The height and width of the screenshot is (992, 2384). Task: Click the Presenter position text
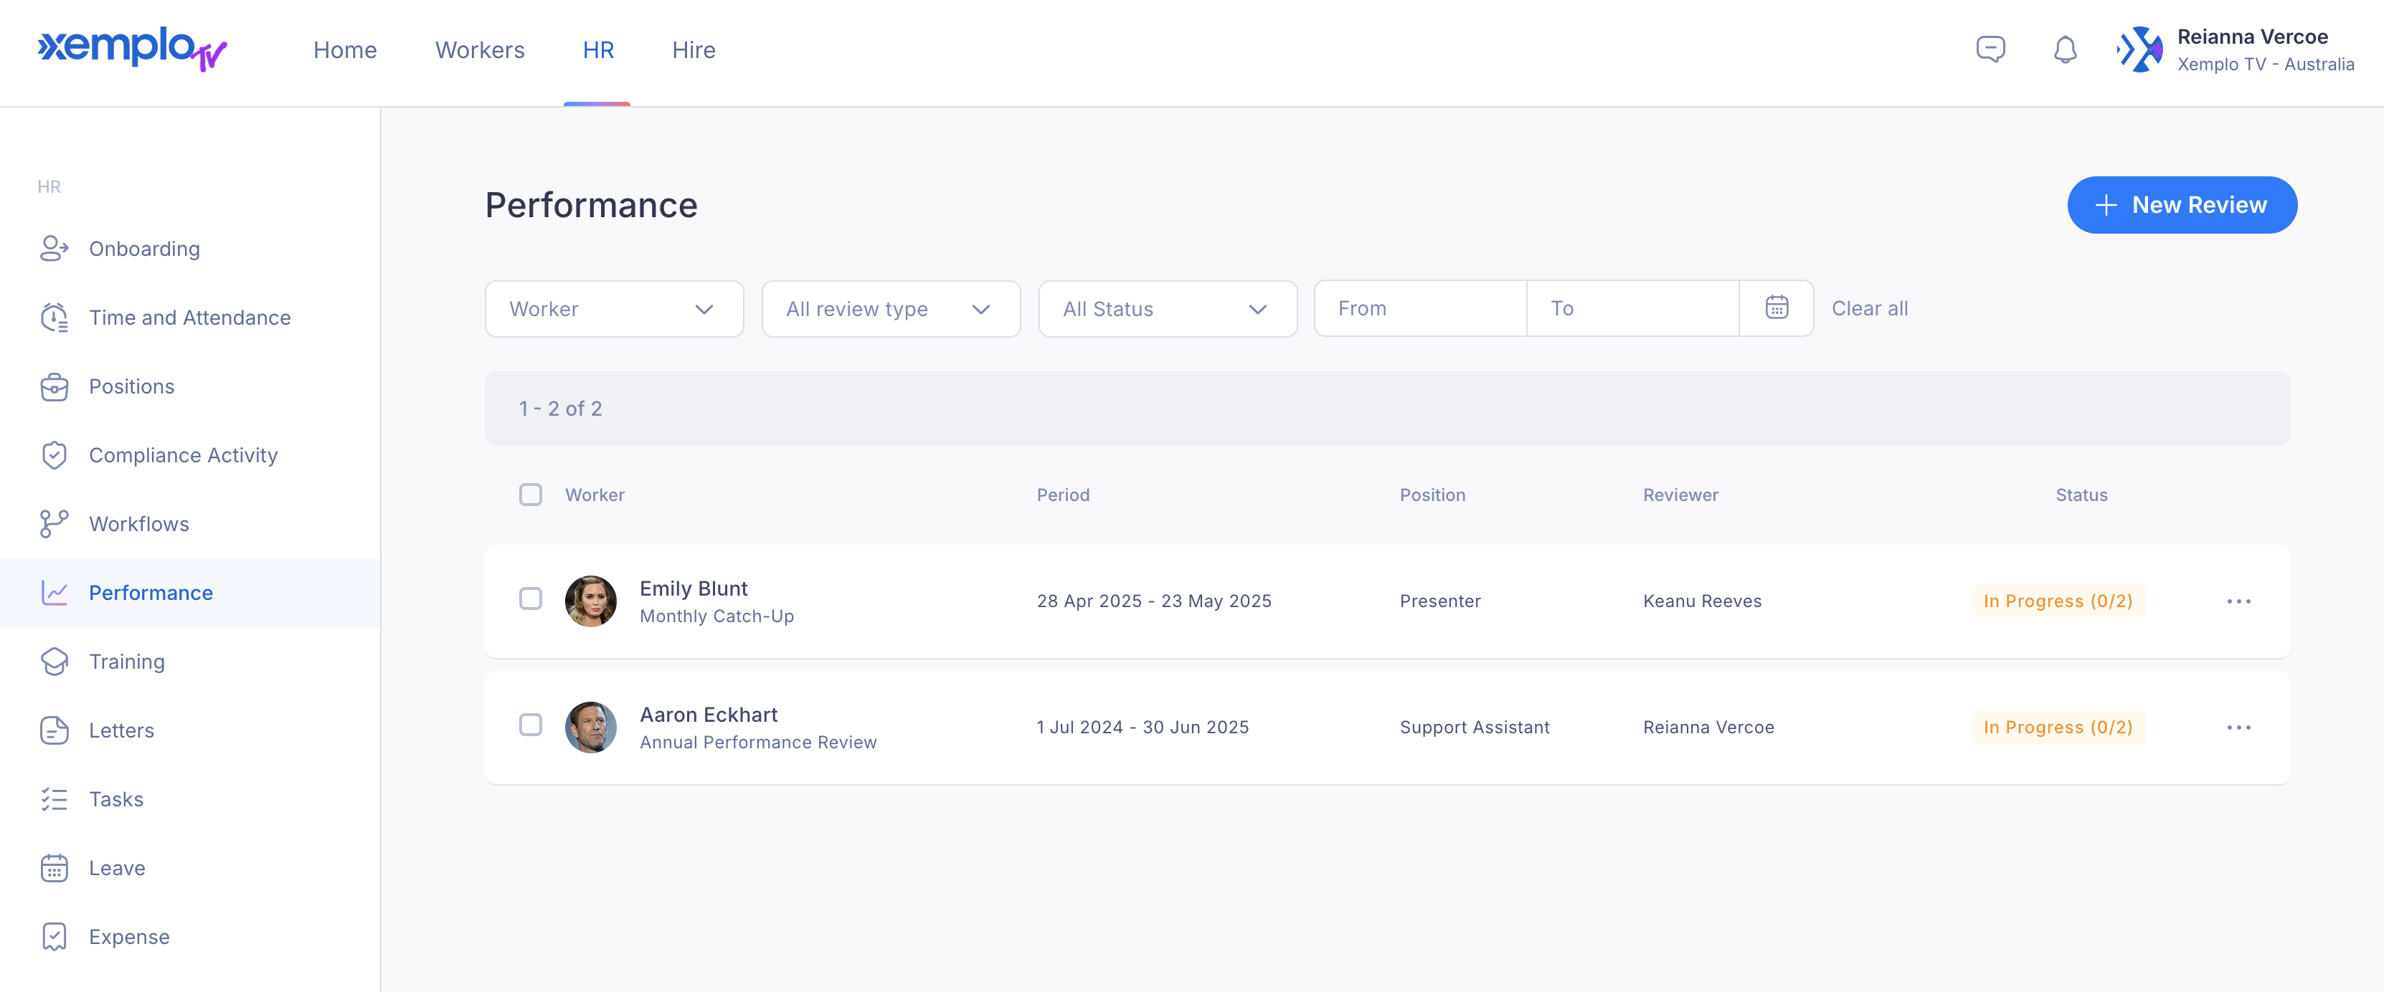[1439, 601]
